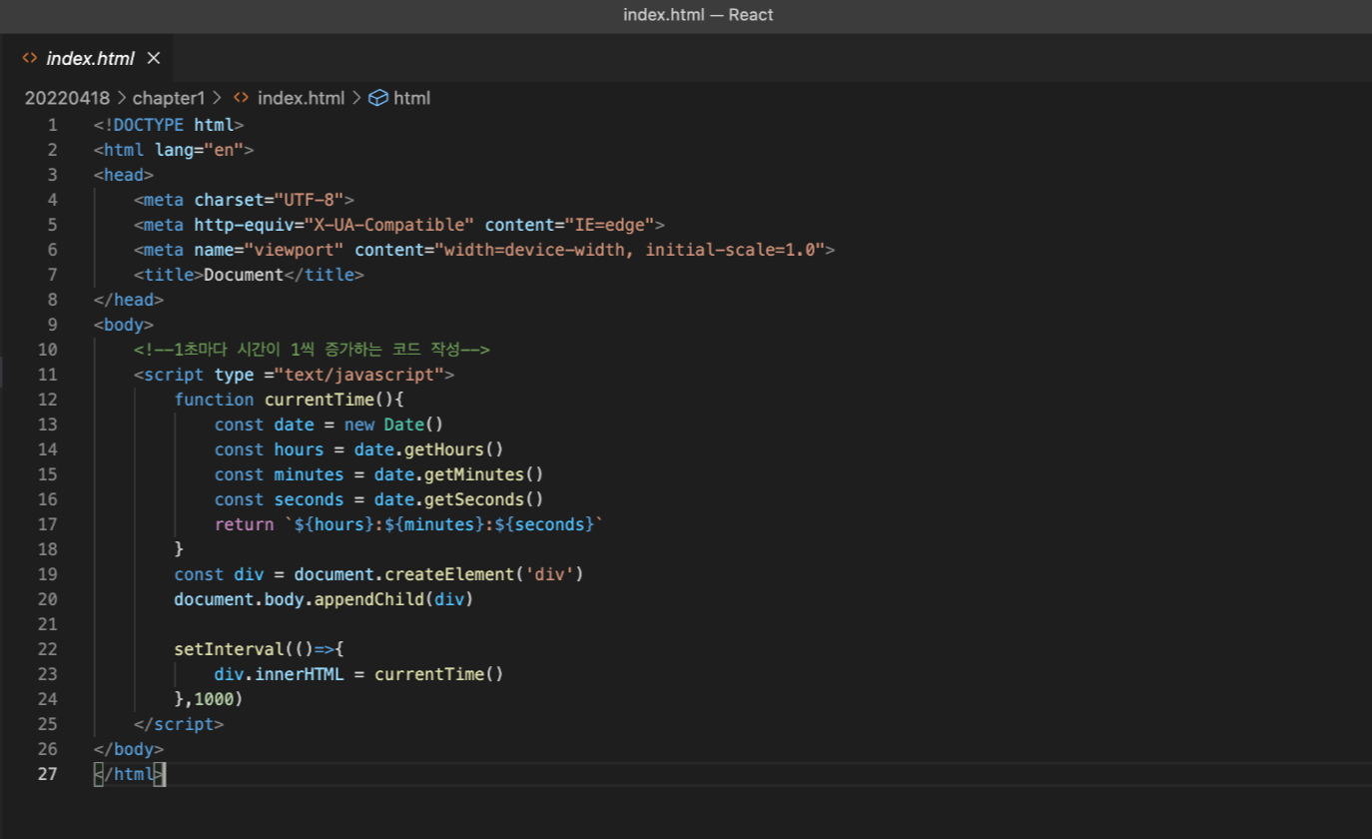Click the lang="en" attribute text

[x=199, y=150]
